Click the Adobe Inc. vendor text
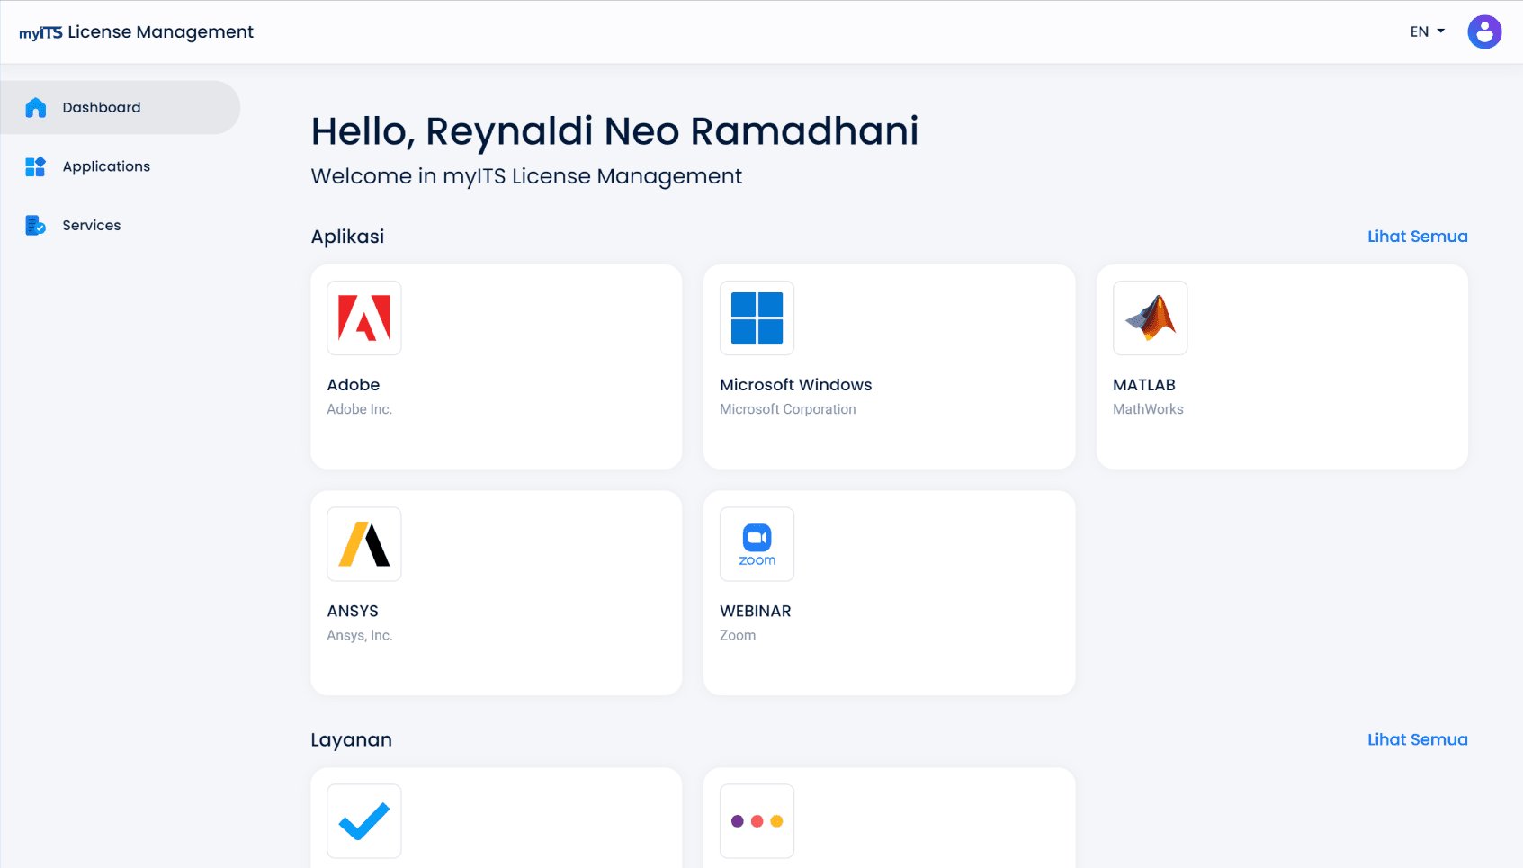Image resolution: width=1523 pixels, height=868 pixels. tap(360, 409)
